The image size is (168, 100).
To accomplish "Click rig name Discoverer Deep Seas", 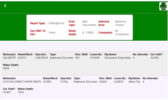I will coord(118,58).
